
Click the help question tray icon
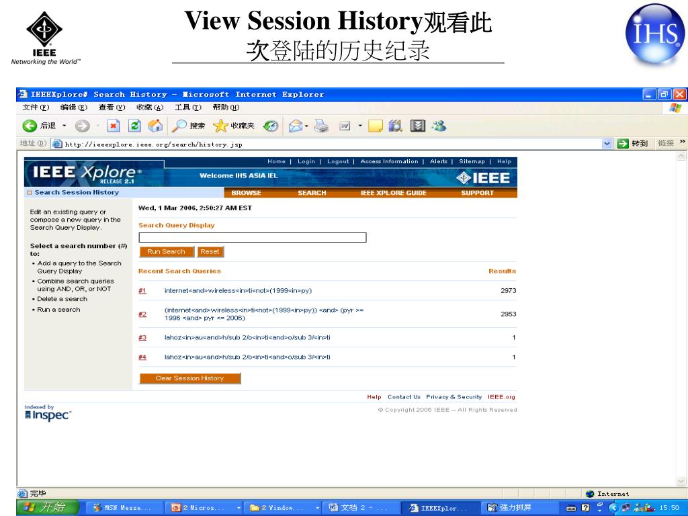[585, 508]
